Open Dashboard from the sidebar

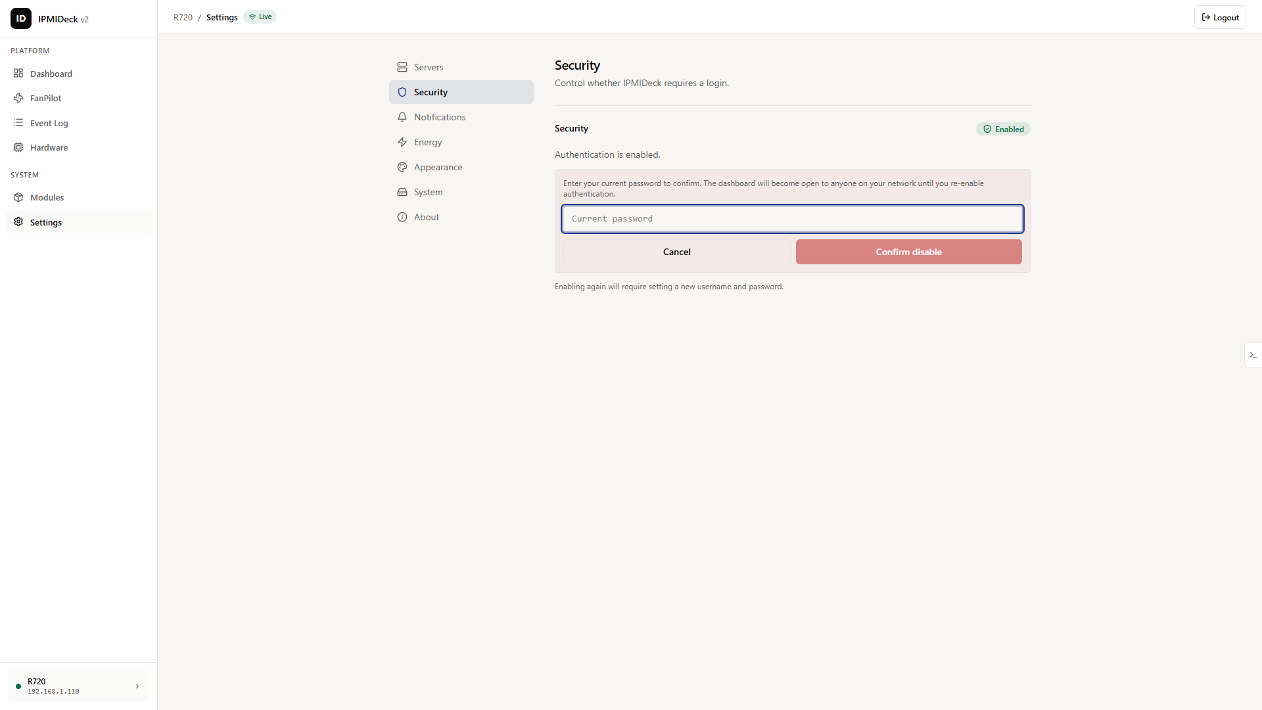(x=78, y=74)
